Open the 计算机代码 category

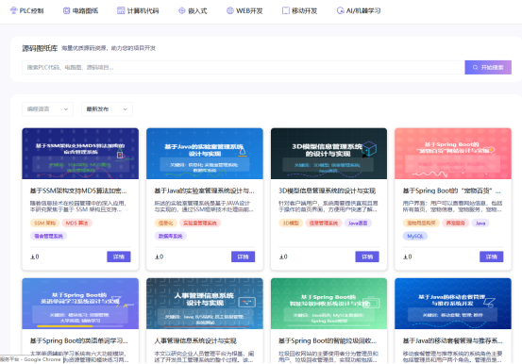(138, 10)
